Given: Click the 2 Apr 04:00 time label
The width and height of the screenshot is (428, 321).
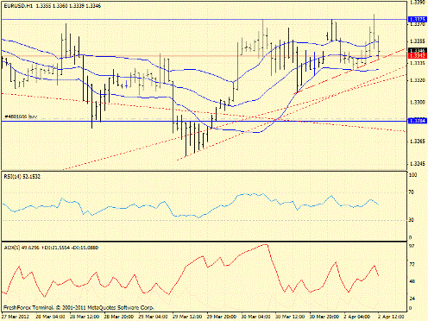Looking at the screenshot, I should tap(357, 317).
